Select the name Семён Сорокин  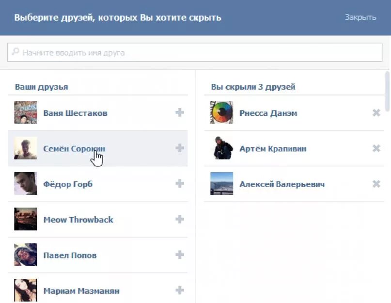pyautogui.click(x=74, y=149)
